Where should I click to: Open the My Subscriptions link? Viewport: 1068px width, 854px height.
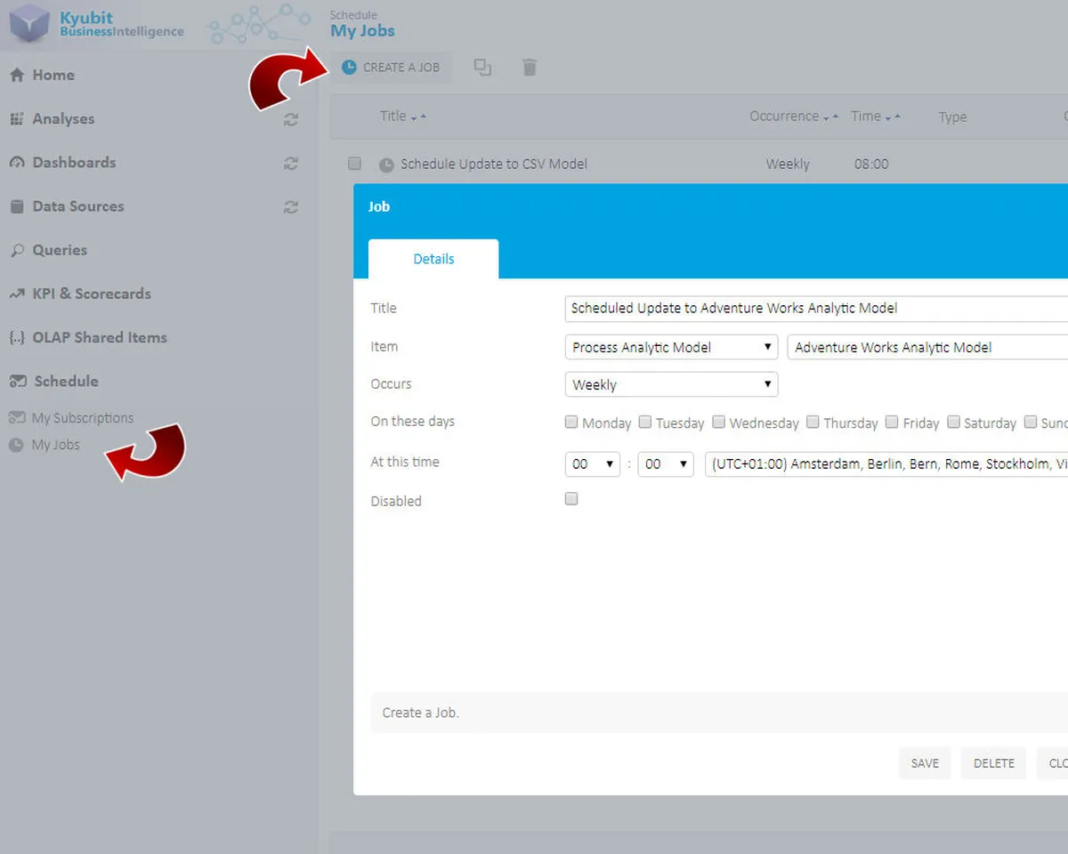[83, 418]
